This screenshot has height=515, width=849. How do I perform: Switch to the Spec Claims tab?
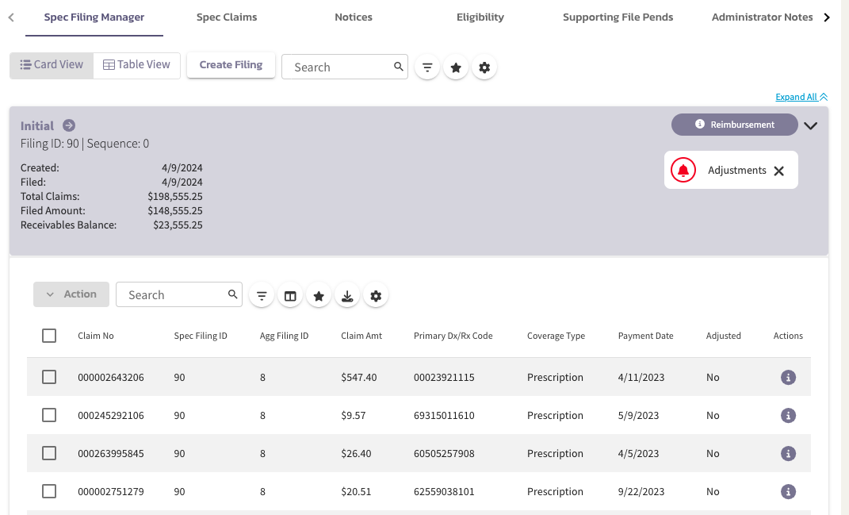(226, 17)
